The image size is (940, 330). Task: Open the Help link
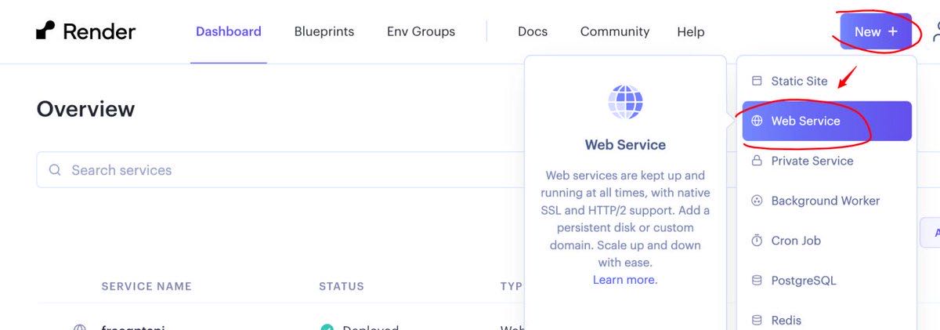(690, 31)
